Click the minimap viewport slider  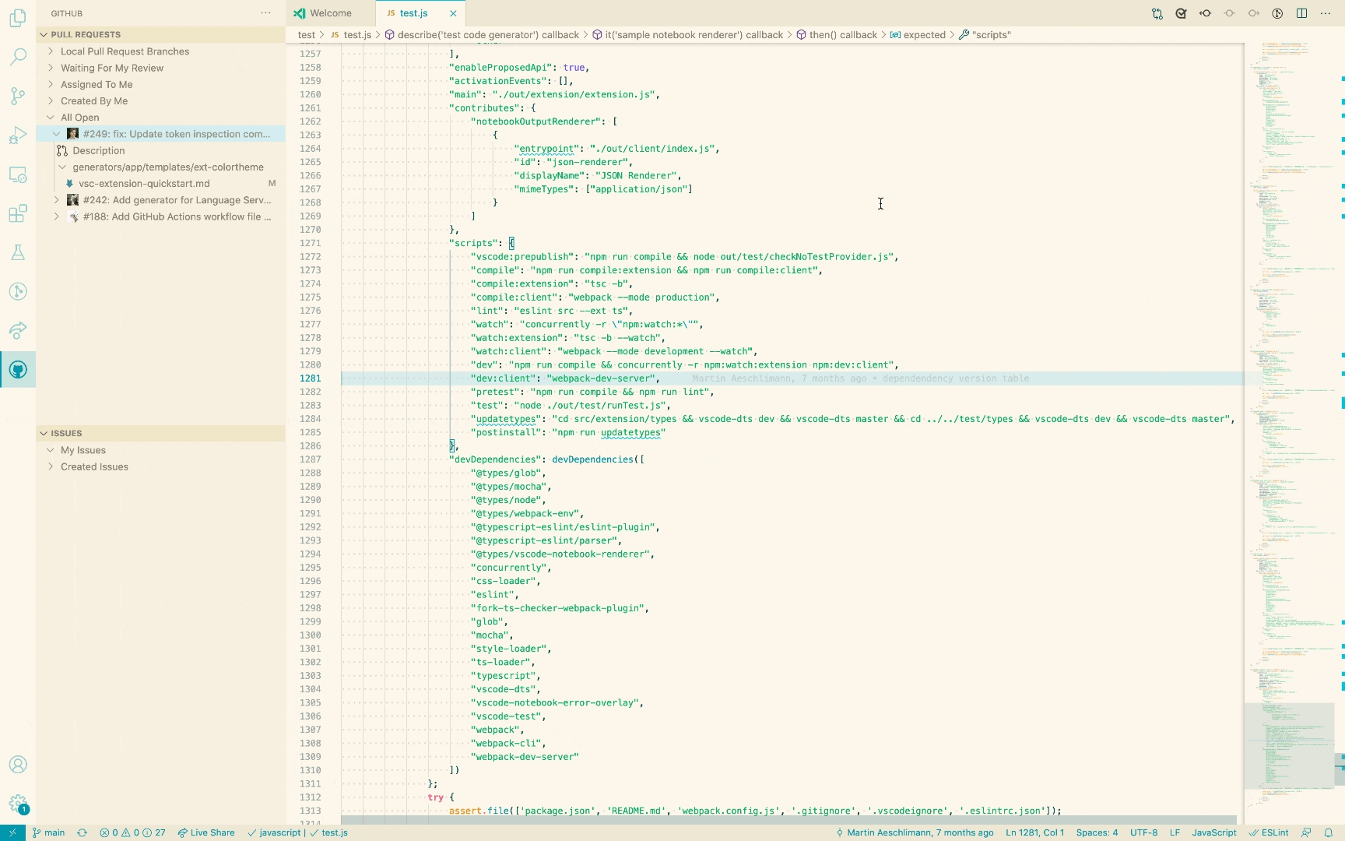(1289, 746)
